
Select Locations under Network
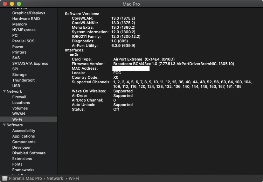[21, 103]
